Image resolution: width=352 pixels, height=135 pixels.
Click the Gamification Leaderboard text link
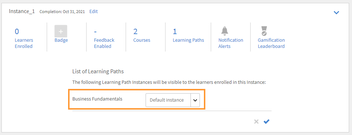coord(271,43)
